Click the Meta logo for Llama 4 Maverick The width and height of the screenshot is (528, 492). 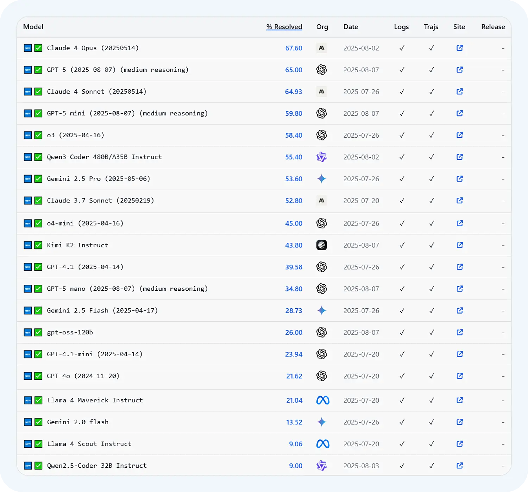pos(322,400)
